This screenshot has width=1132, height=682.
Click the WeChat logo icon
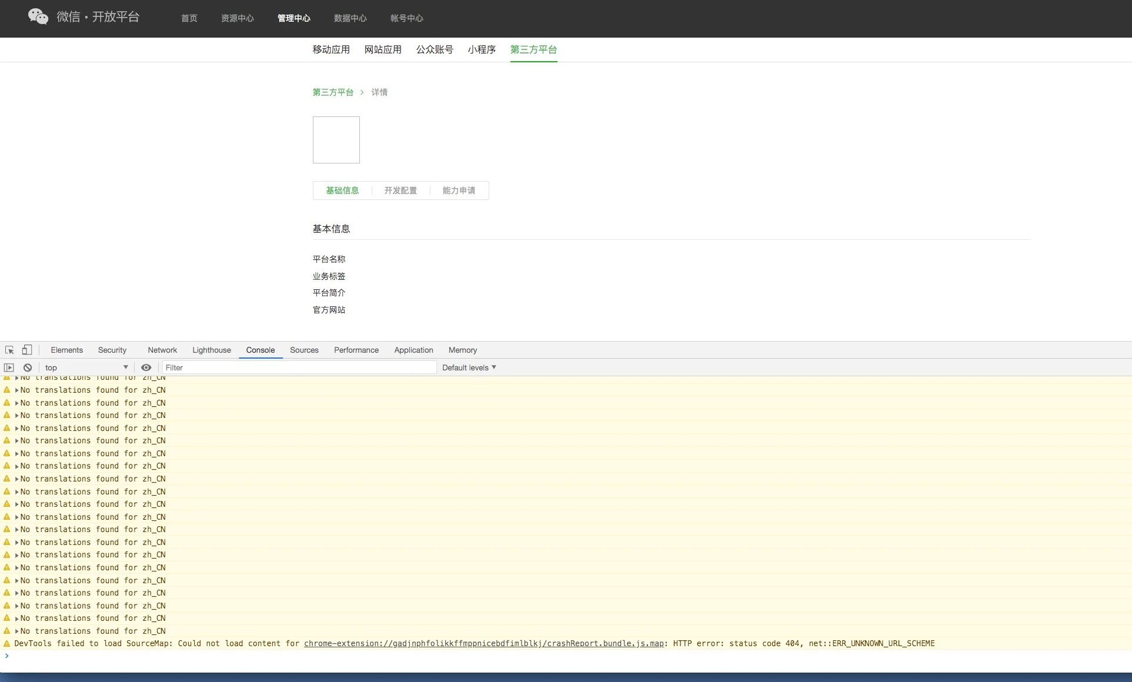click(x=38, y=16)
